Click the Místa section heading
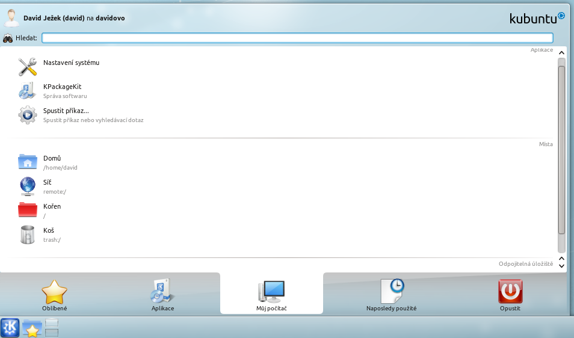The image size is (574, 338). point(546,144)
